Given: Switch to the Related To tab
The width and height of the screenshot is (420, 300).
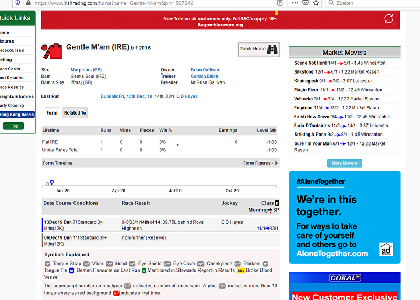Looking at the screenshot, I should tap(75, 112).
